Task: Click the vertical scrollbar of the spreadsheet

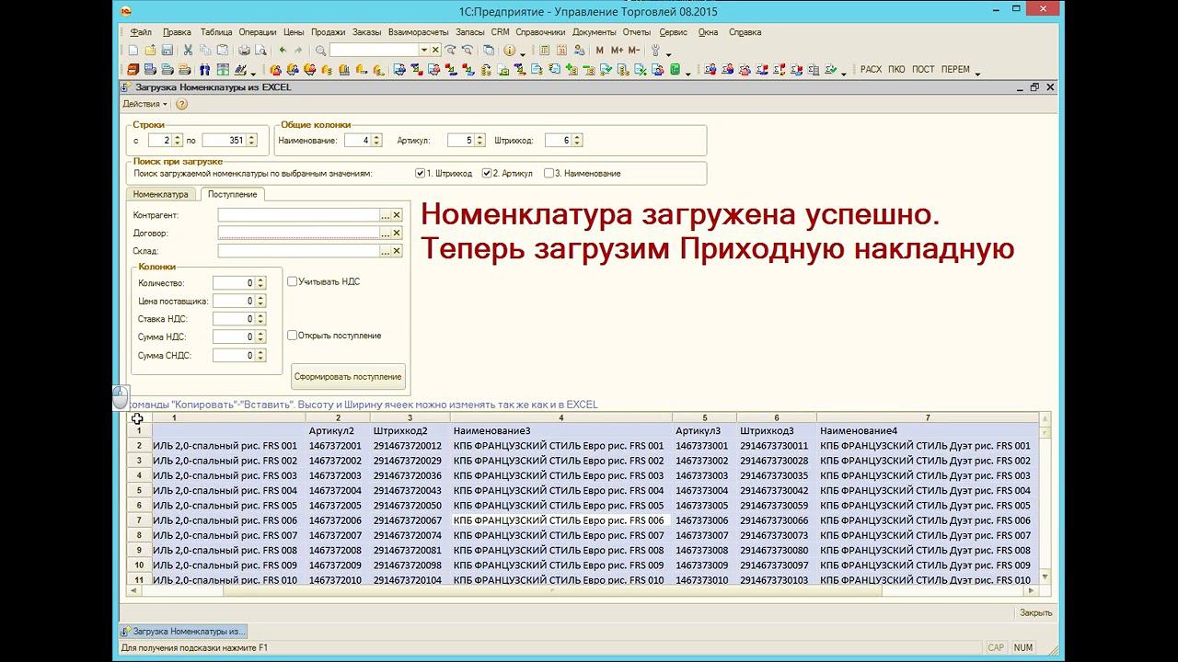Action: point(1045,497)
